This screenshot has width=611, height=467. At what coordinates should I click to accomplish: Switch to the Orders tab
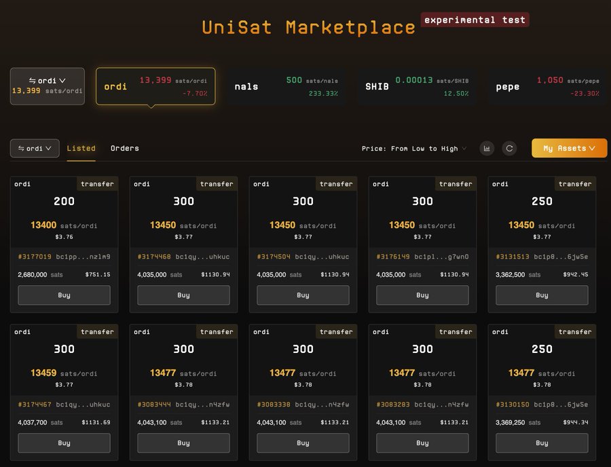pos(125,149)
